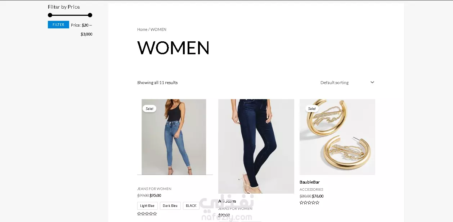
Task: Click the AG Jeans product title
Action: click(227, 201)
